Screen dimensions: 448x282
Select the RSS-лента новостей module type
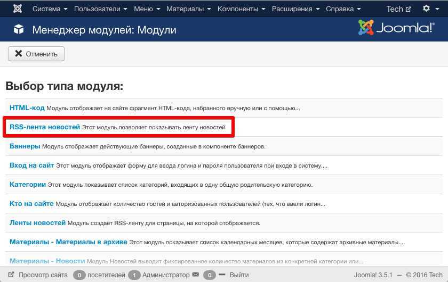click(x=45, y=127)
